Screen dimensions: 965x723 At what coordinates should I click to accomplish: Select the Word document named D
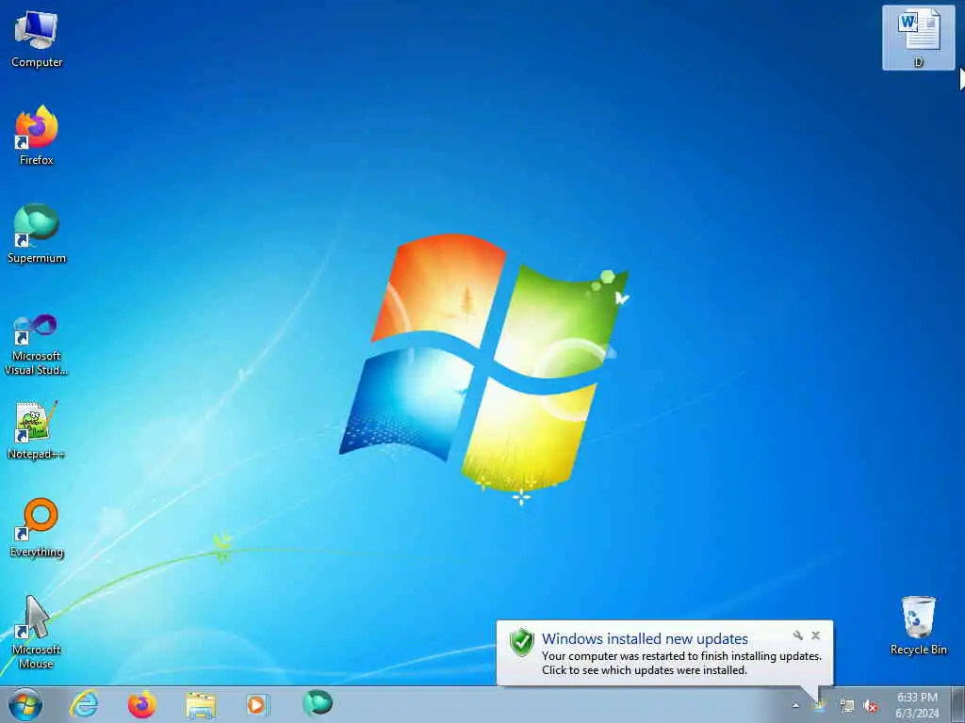918,37
